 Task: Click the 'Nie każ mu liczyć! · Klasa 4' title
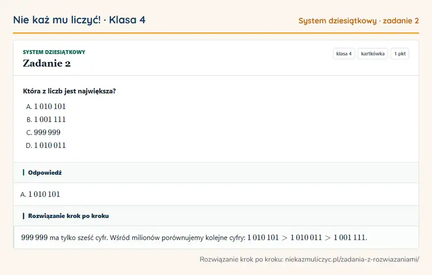pos(79,20)
